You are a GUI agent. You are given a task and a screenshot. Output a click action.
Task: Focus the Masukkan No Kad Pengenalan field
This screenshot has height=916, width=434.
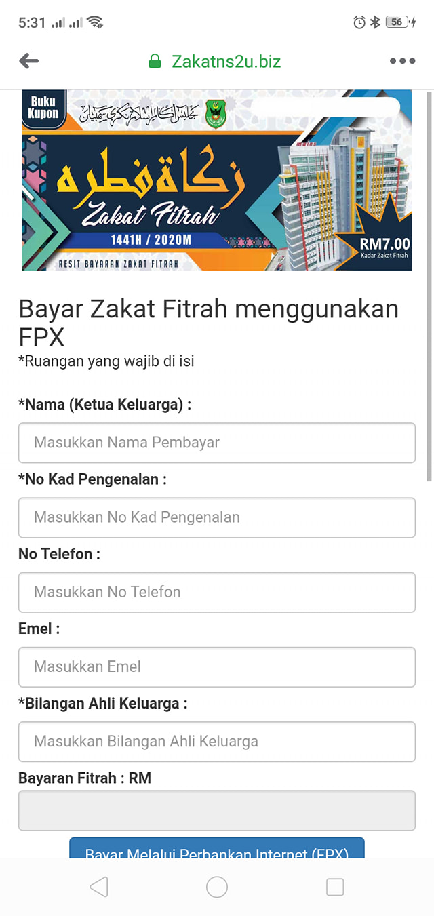(x=217, y=517)
